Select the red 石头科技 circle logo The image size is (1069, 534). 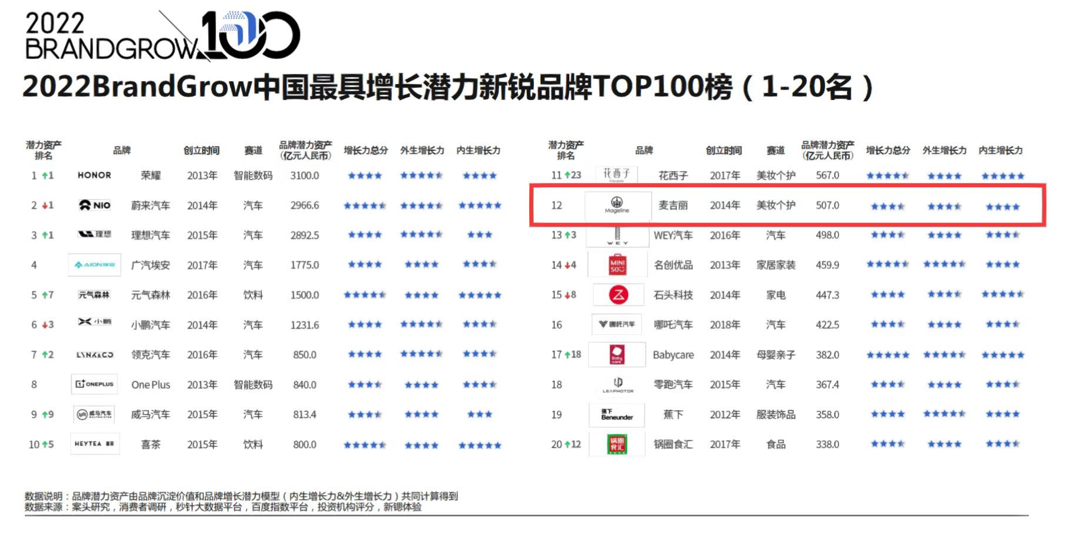coord(618,295)
